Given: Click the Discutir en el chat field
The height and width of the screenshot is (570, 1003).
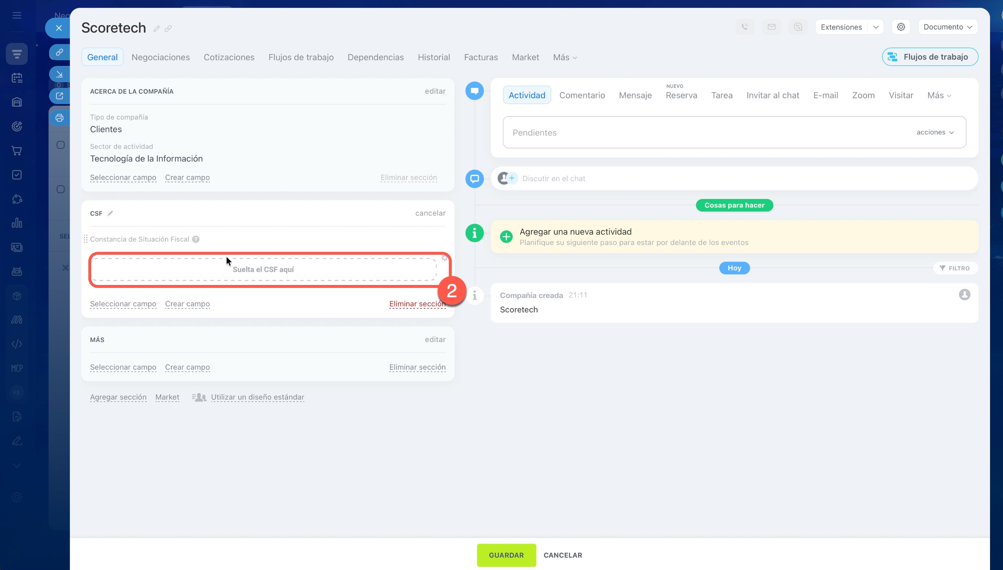Looking at the screenshot, I should [553, 178].
